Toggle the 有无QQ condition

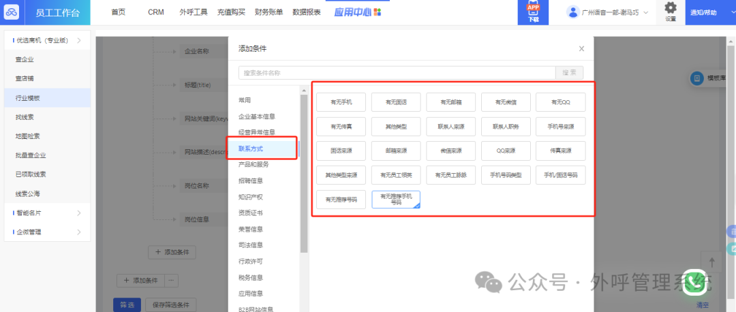click(561, 102)
